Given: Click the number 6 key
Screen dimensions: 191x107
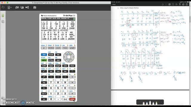Looking at the screenshot, I should point(65,88).
